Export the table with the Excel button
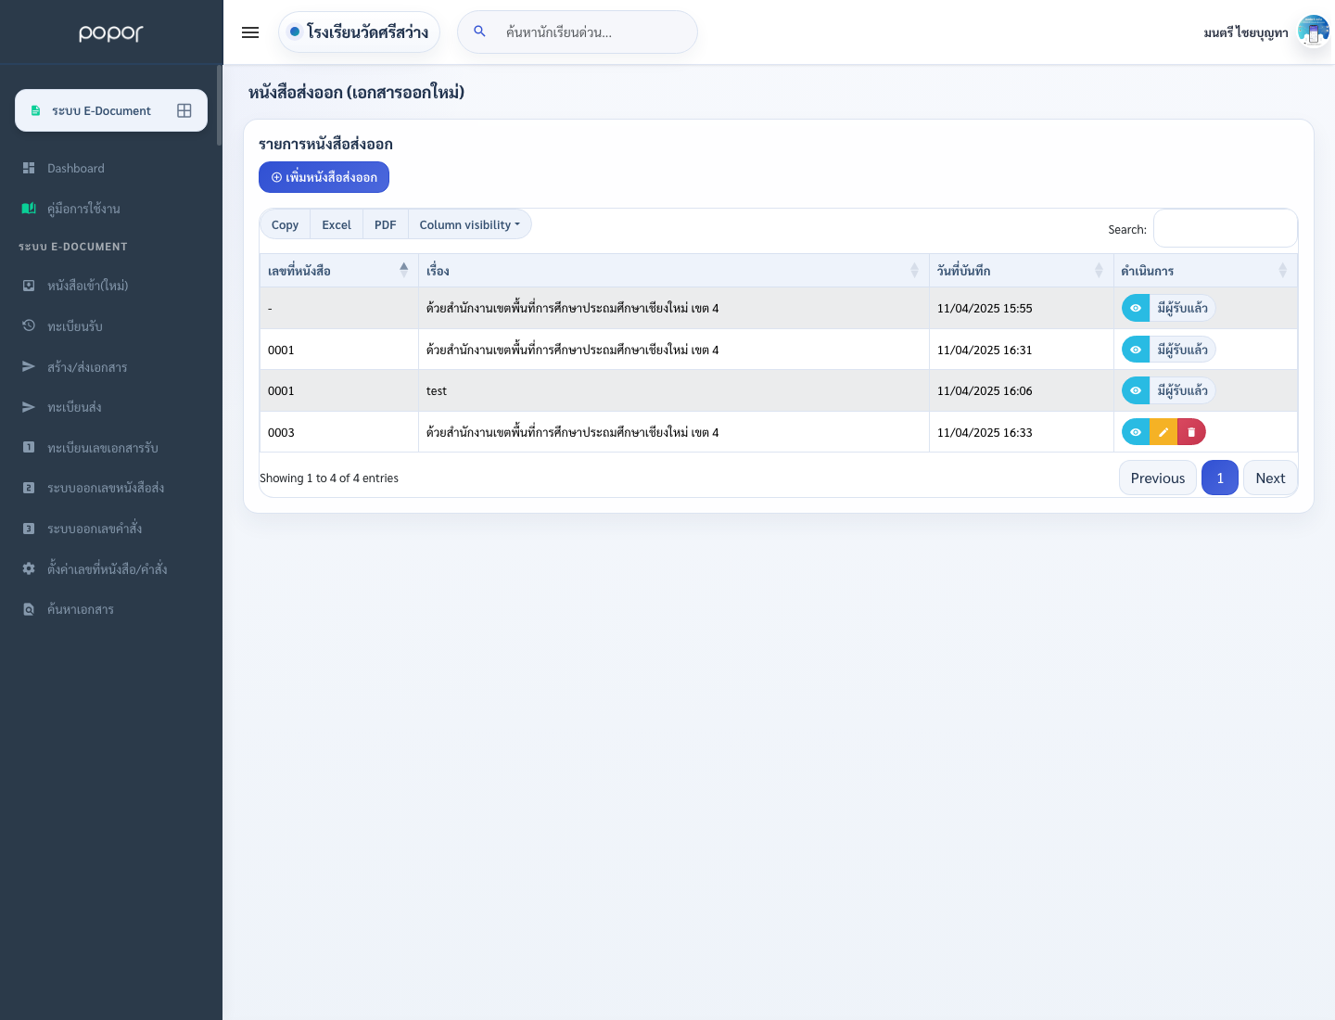Image resolution: width=1335 pixels, height=1020 pixels. point(337,224)
